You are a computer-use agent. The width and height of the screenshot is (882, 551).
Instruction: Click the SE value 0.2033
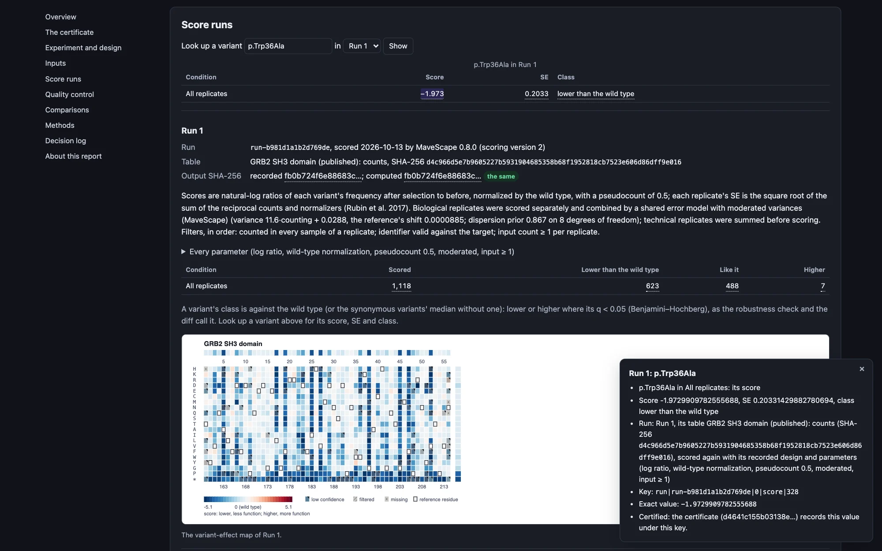pos(537,93)
